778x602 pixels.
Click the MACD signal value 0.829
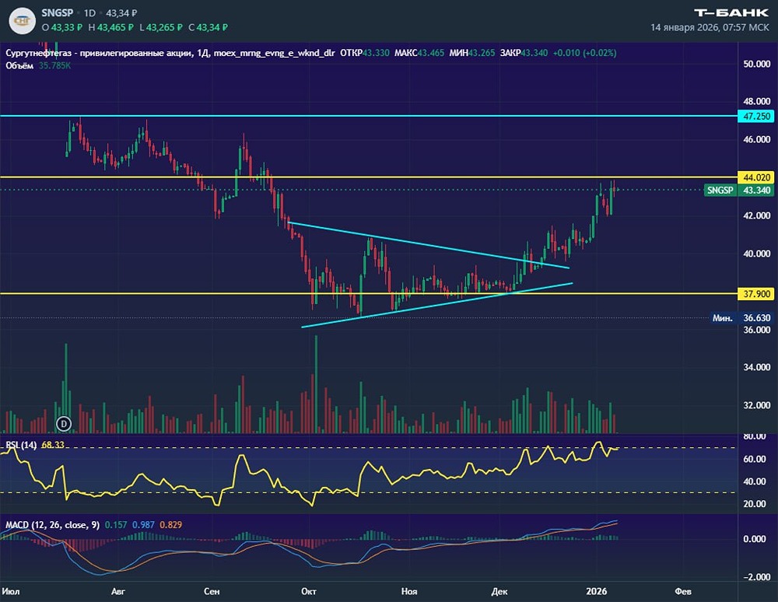[170, 525]
